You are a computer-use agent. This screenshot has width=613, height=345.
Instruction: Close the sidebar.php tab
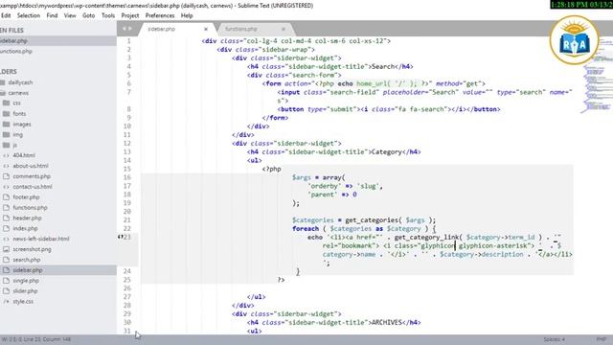(x=206, y=29)
